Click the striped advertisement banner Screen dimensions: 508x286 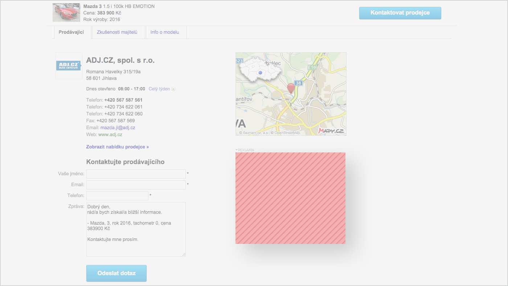290,198
